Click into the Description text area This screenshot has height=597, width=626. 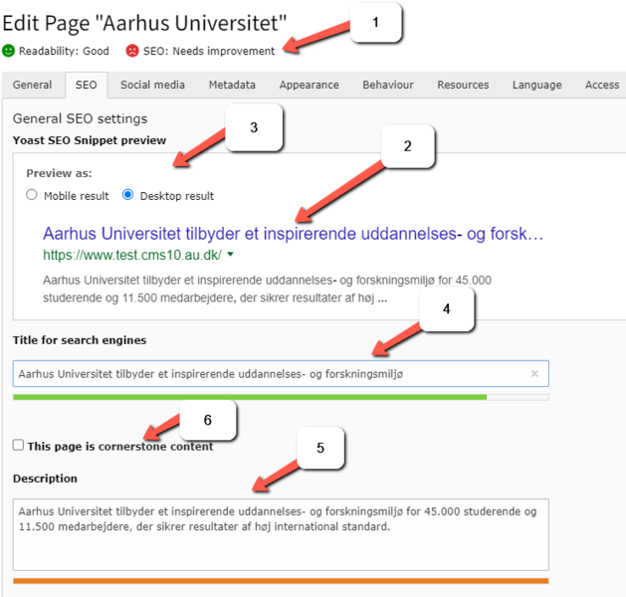(x=281, y=534)
